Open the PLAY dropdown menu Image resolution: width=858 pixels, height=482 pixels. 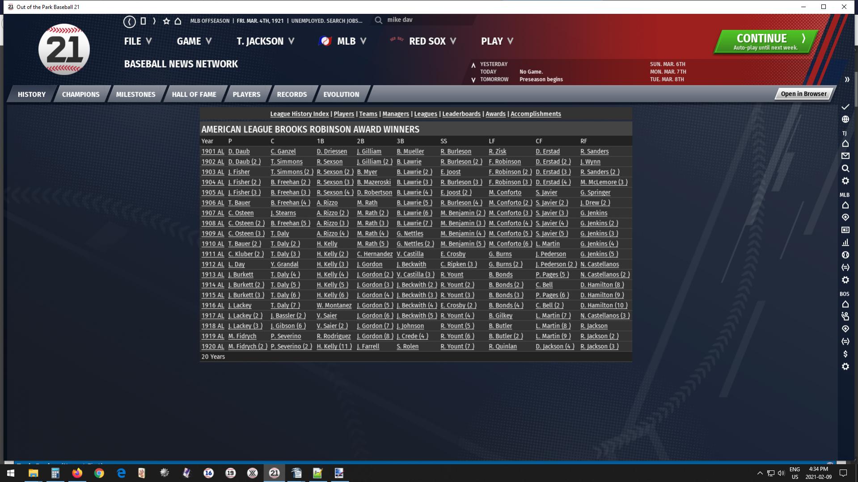click(x=497, y=41)
